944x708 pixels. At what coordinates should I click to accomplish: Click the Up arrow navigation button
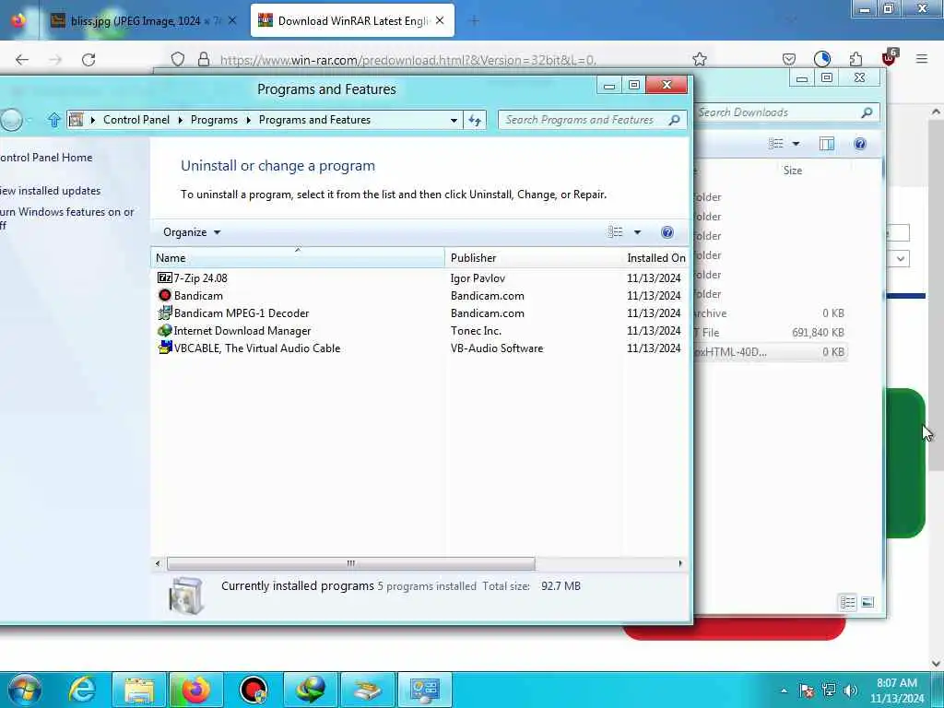pyautogui.click(x=54, y=120)
